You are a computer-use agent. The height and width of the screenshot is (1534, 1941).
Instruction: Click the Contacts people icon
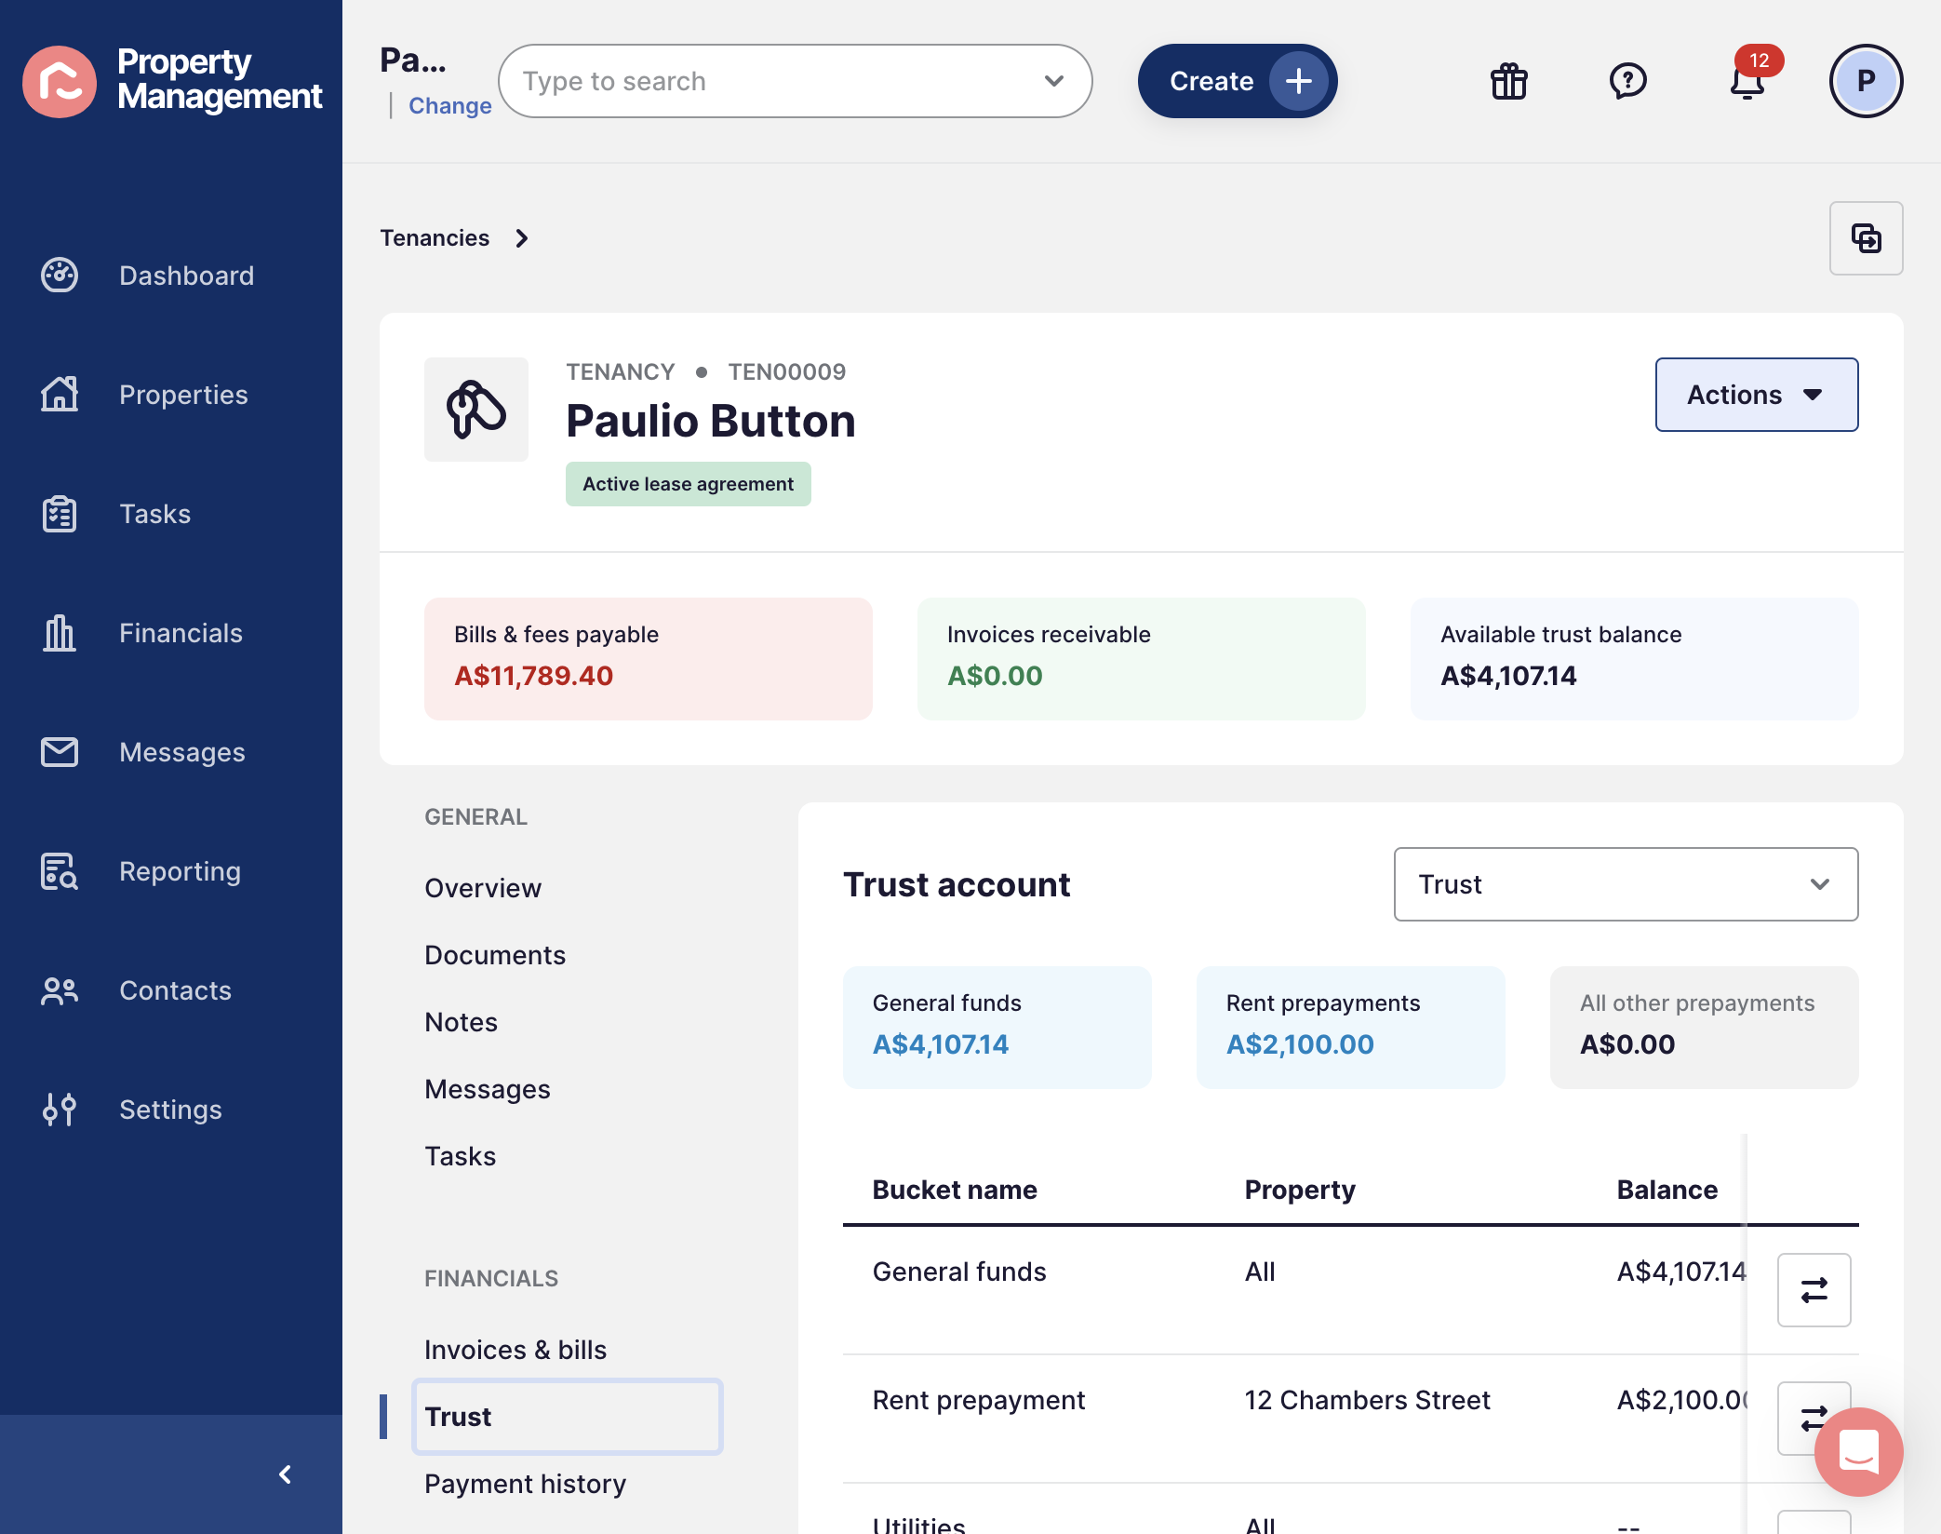click(x=60, y=990)
